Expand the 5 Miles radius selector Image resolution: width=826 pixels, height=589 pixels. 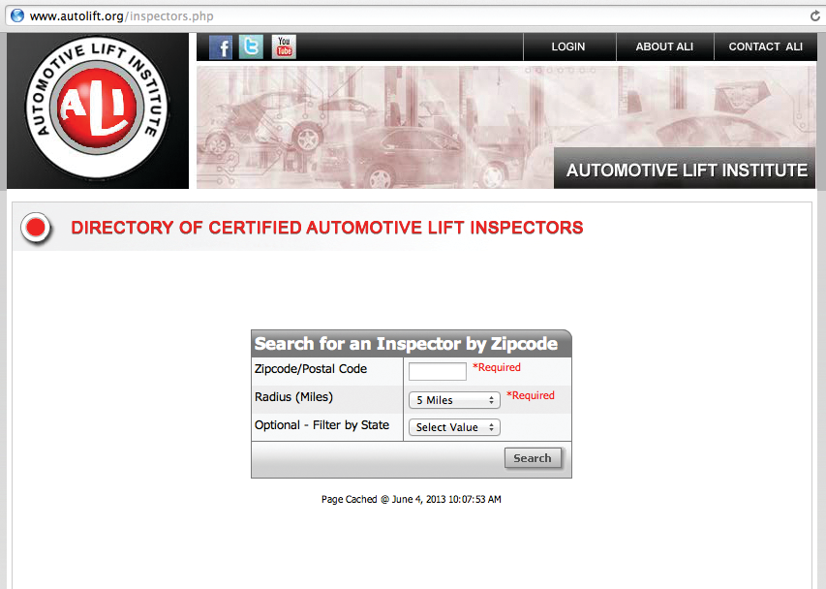click(453, 398)
